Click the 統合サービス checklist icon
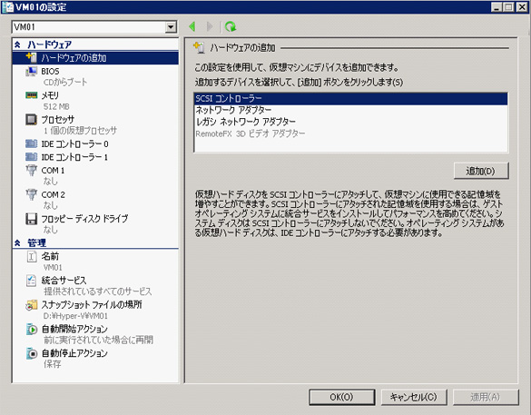Viewport: 531px width, 415px height. pyautogui.click(x=31, y=281)
